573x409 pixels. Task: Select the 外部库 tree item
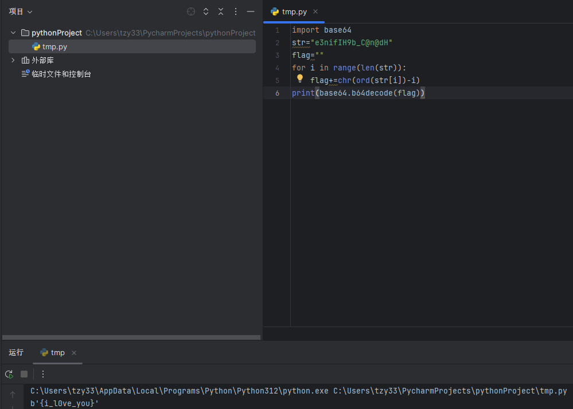tap(43, 60)
